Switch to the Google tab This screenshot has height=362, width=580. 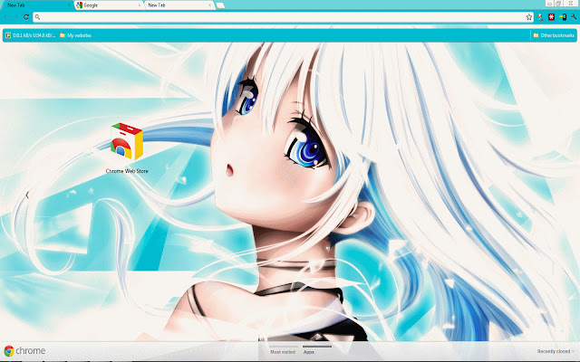[x=108, y=5]
